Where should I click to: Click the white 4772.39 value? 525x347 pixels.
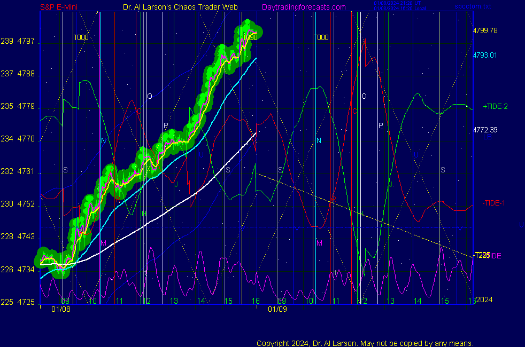tap(485, 130)
